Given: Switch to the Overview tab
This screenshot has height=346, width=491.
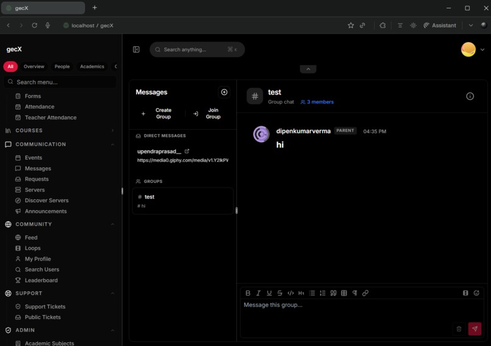Looking at the screenshot, I should tap(34, 66).
